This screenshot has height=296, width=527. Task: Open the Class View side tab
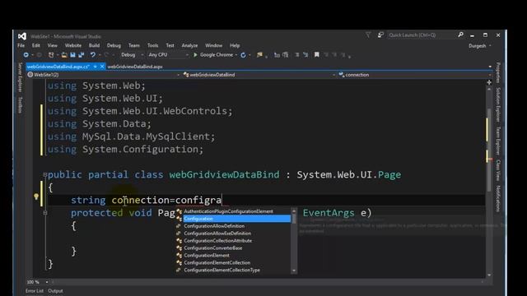(x=498, y=170)
